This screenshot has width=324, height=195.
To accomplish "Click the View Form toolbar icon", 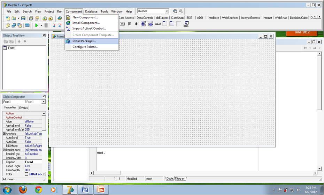I will tap(14, 25).
